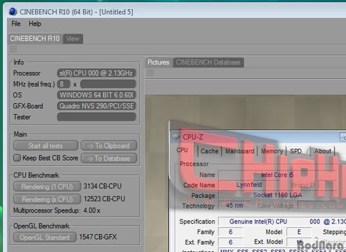Open the CINEBENCH Database tab
The height and width of the screenshot is (252, 346).
click(208, 62)
